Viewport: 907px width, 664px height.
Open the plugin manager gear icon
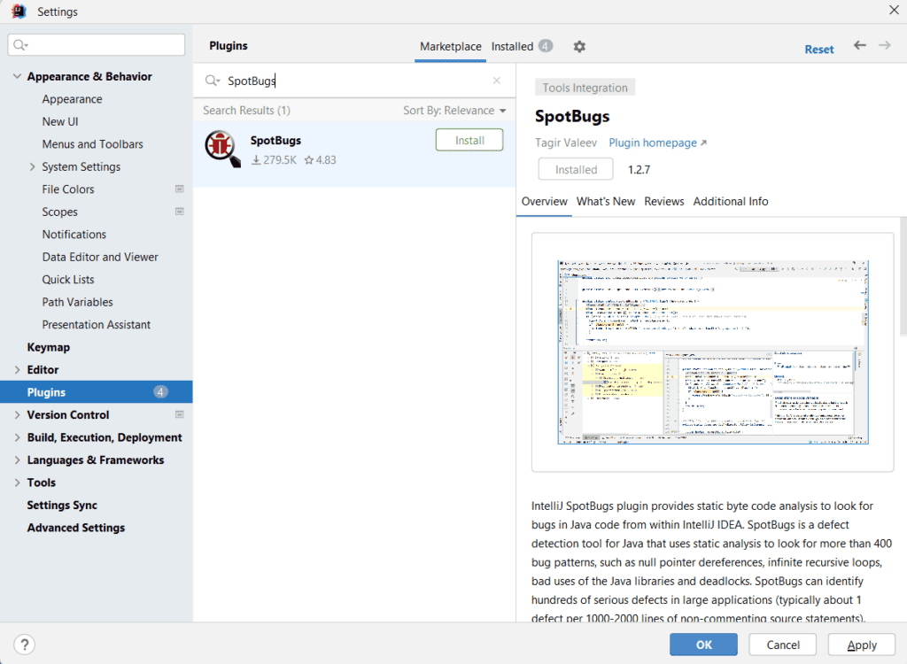tap(579, 46)
